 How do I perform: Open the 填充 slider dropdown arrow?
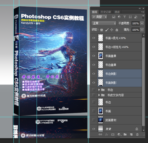(142, 30)
